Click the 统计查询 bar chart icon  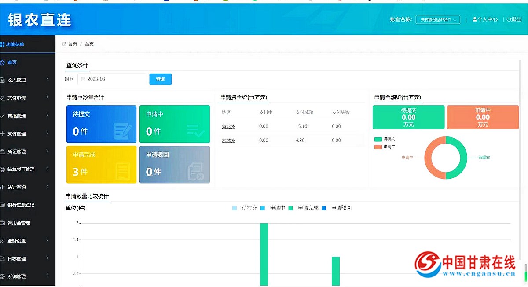[3, 187]
